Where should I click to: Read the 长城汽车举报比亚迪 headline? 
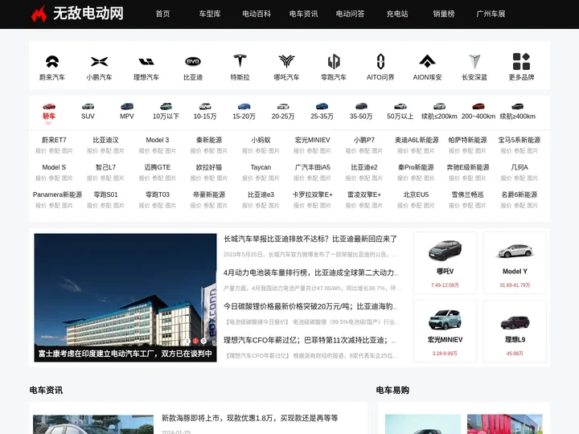(x=310, y=239)
